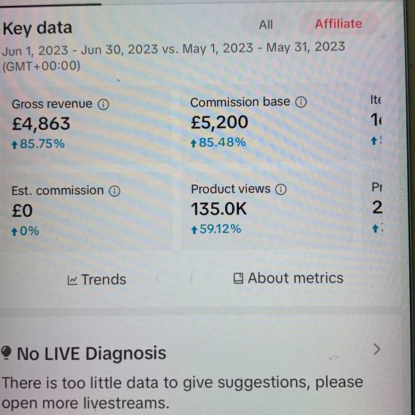Open the About metrics text link
Image resolution: width=415 pixels, height=415 pixels.
pos(295,278)
